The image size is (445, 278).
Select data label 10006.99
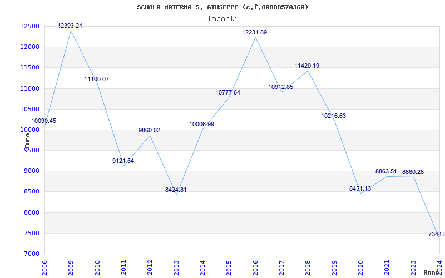202,124
